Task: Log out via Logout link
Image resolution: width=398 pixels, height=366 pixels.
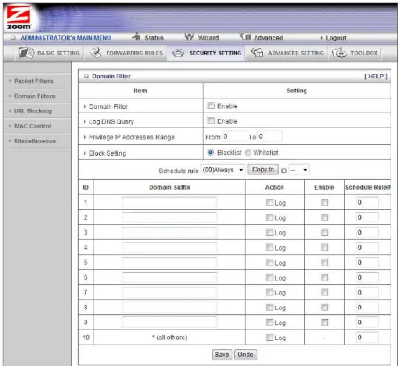Action: click(x=336, y=38)
